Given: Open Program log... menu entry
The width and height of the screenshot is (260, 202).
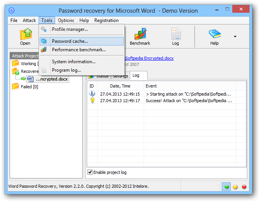Looking at the screenshot, I should [x=82, y=70].
